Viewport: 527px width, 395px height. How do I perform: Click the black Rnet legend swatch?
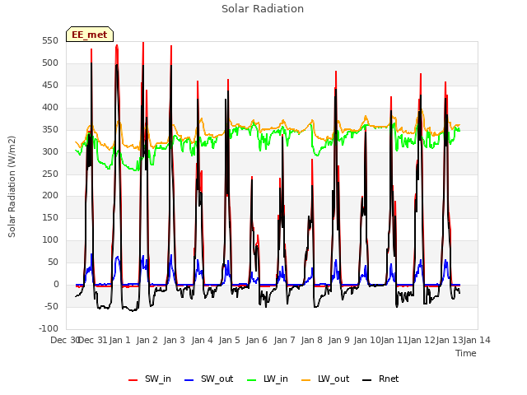[367, 380]
